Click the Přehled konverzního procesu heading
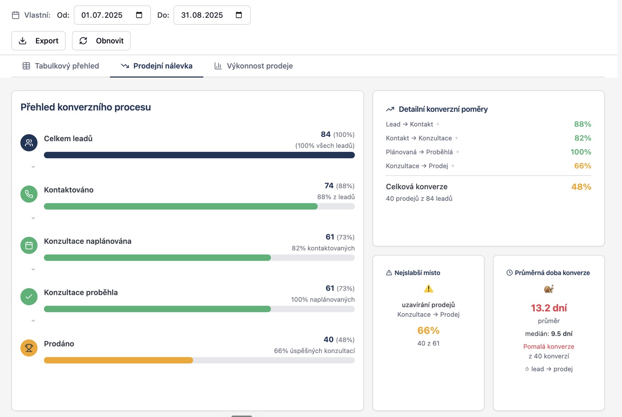The height and width of the screenshot is (417, 622). click(x=86, y=107)
